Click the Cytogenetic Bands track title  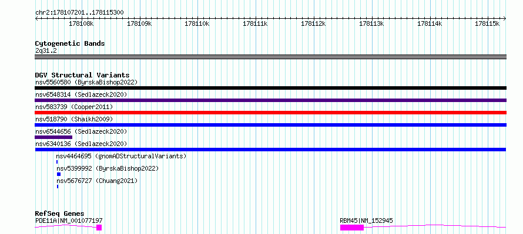(x=70, y=43)
